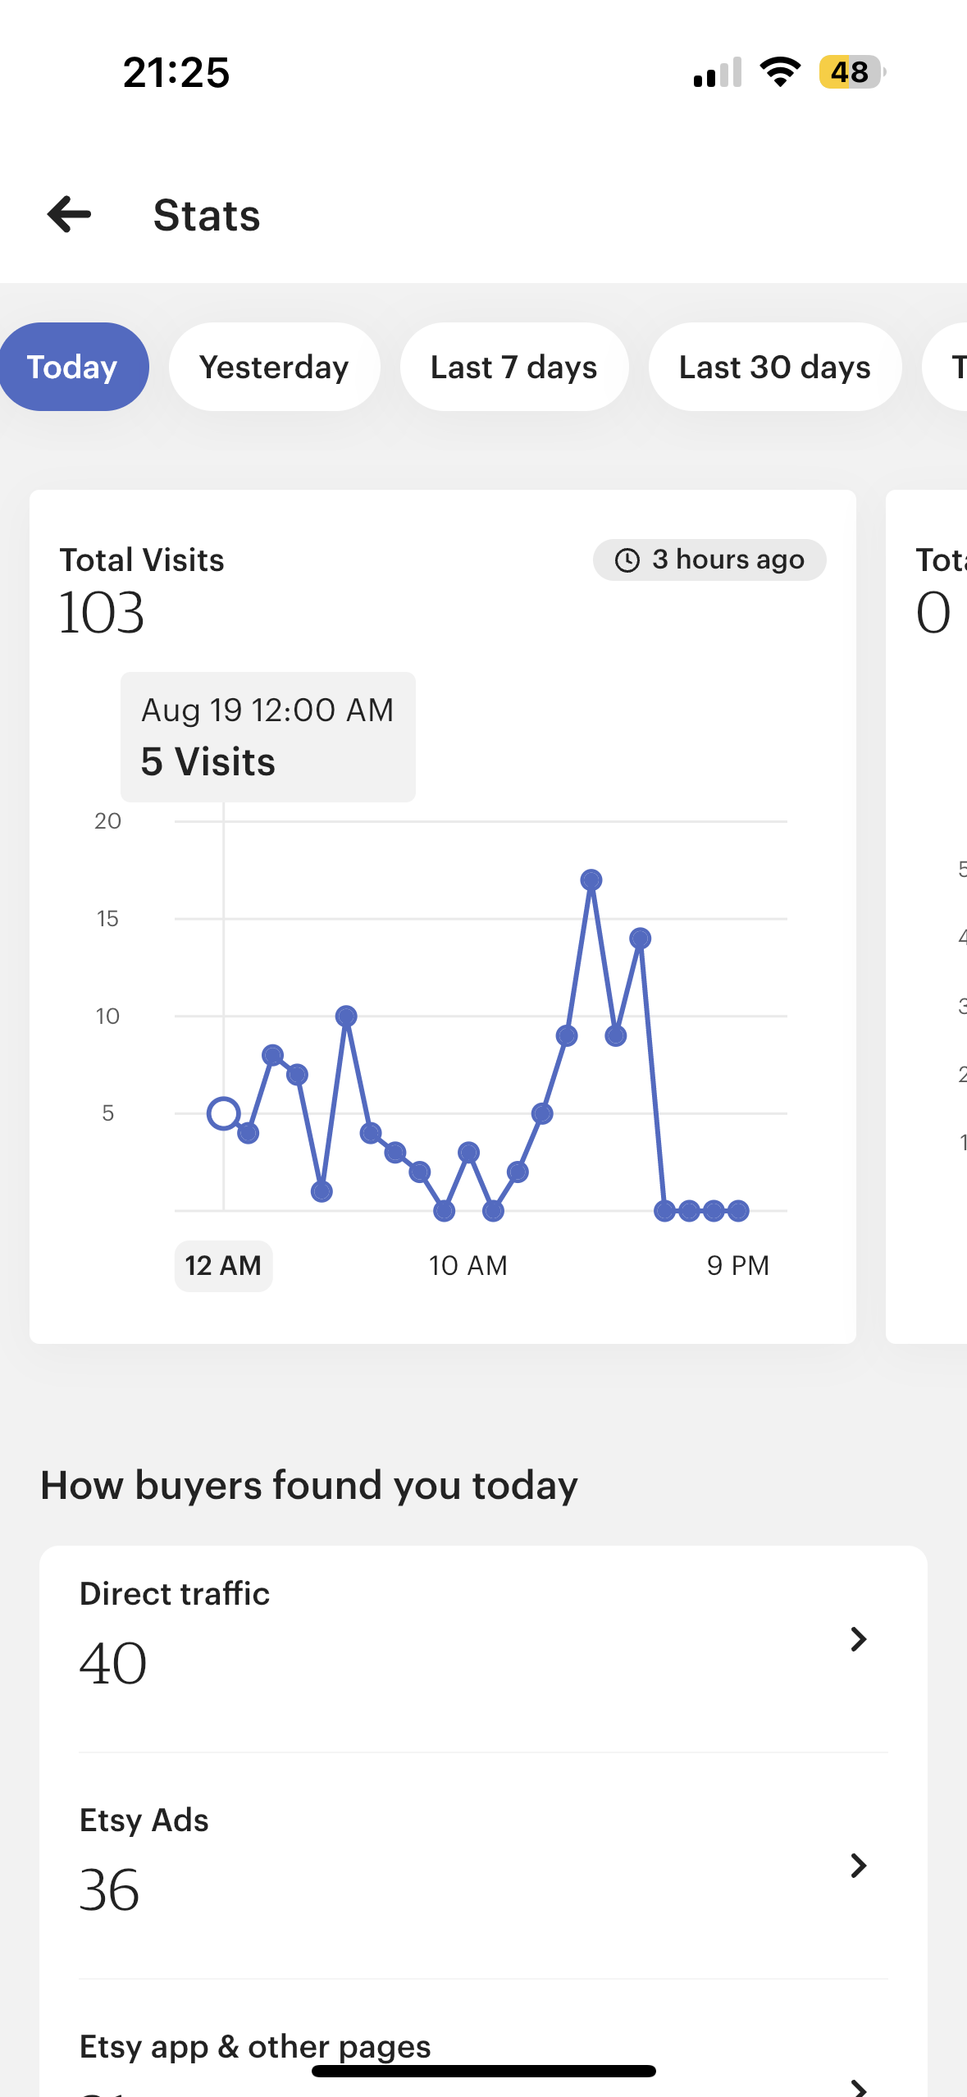Tap the hollow 12 AM data point
Viewport: 967px width, 2097px height.
click(x=223, y=1113)
